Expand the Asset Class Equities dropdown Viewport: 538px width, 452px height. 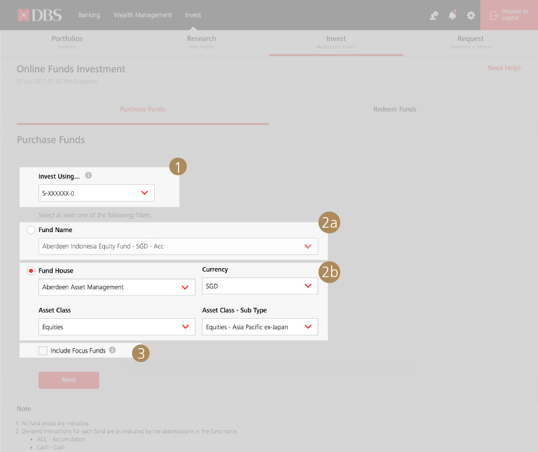click(116, 327)
